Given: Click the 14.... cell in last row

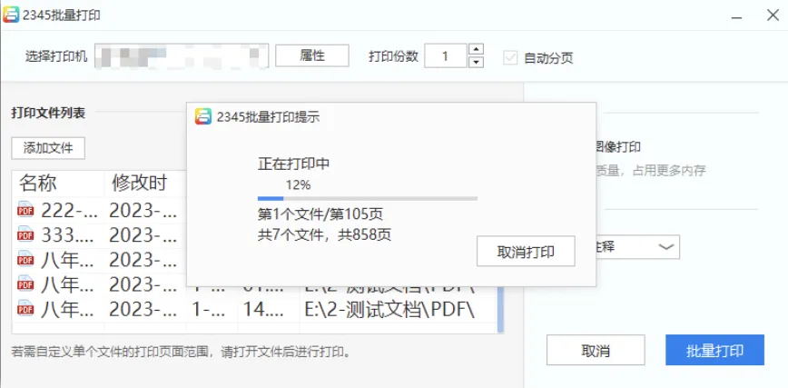Looking at the screenshot, I should [x=265, y=308].
